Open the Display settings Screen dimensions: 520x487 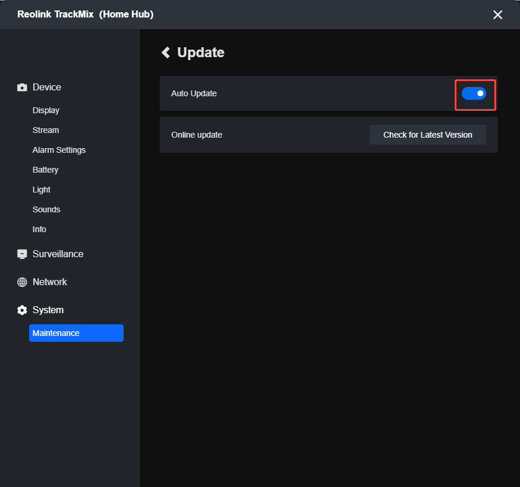click(x=46, y=110)
